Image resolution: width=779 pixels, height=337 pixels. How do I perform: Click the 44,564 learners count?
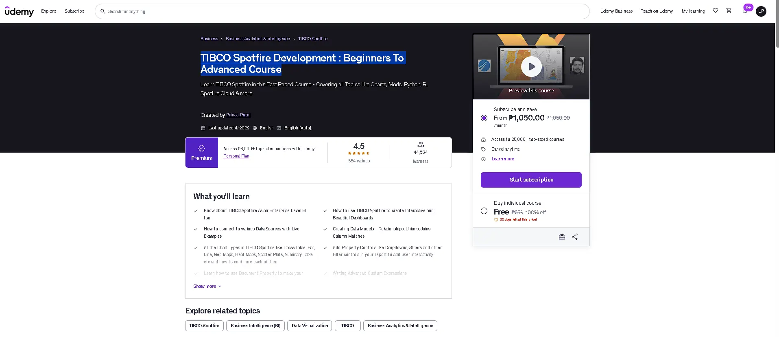pos(421,153)
